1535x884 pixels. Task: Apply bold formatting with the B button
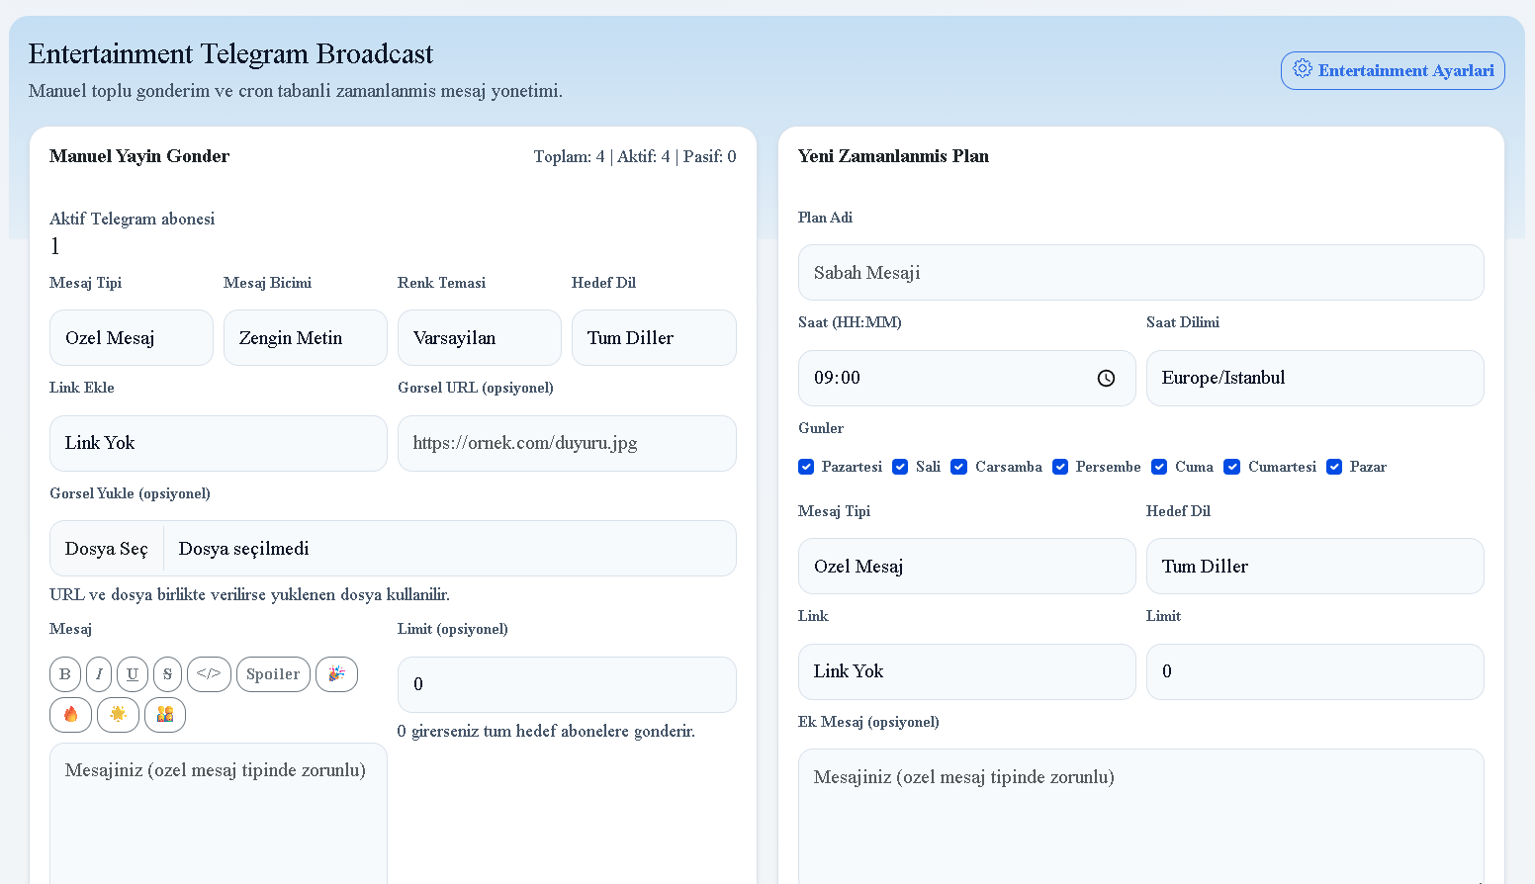pos(65,674)
